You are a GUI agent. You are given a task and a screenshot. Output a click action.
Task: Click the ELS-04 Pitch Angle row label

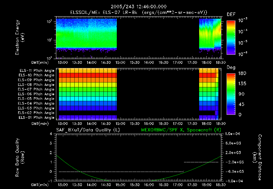coord(36,103)
